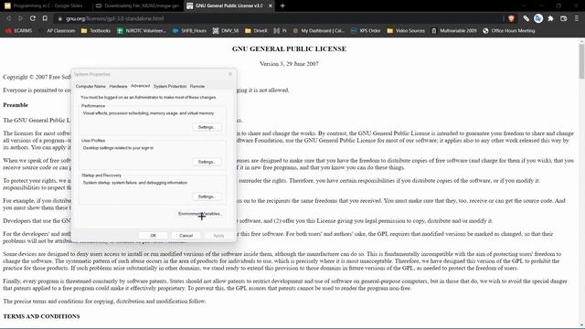Open the Brave Shields lion icon
The image size is (585, 329).
point(511,18)
